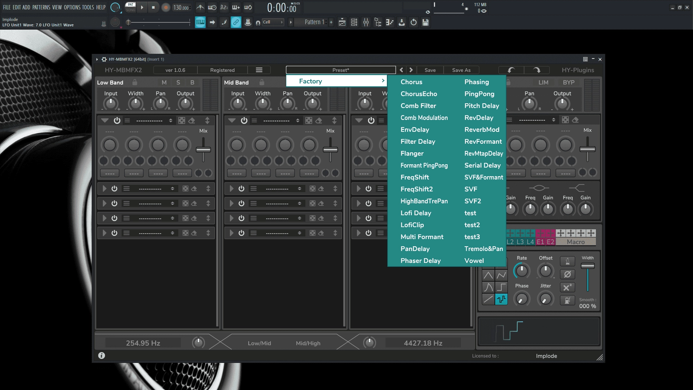
Task: Choose the Tremolo&Pan preset
Action: point(483,249)
